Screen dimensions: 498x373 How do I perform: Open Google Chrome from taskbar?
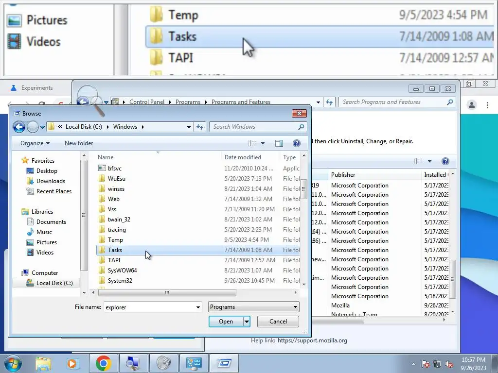[x=103, y=363]
